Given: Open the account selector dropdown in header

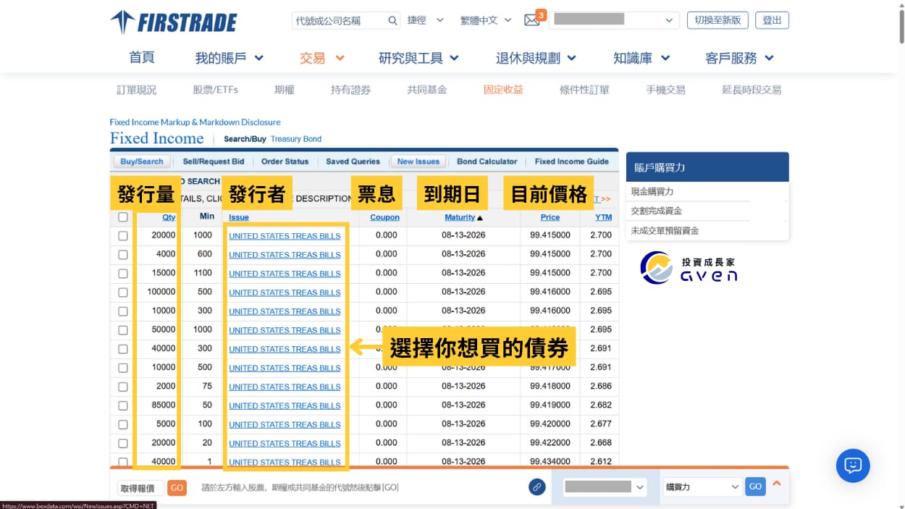Looking at the screenshot, I should 613,20.
